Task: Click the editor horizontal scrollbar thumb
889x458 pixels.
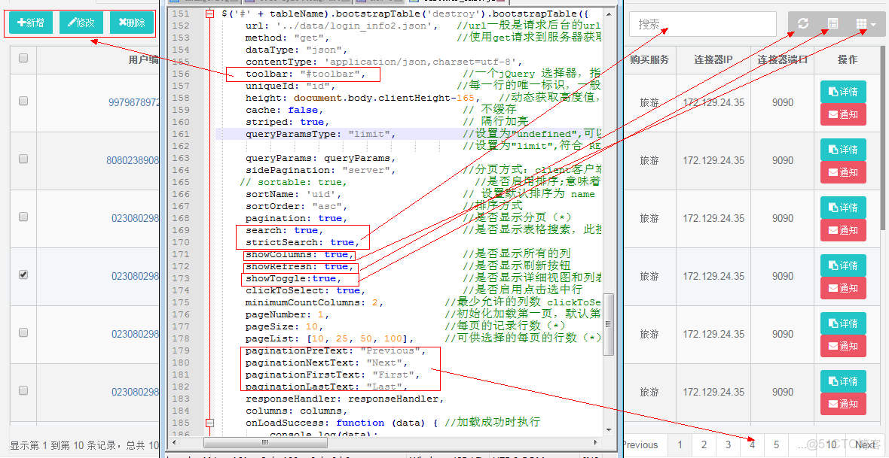Action: pos(264,442)
